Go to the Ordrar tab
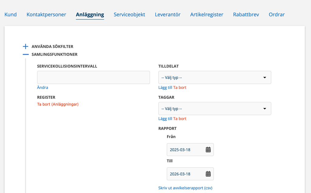Screen dimensions: 311x193 [x=277, y=15]
